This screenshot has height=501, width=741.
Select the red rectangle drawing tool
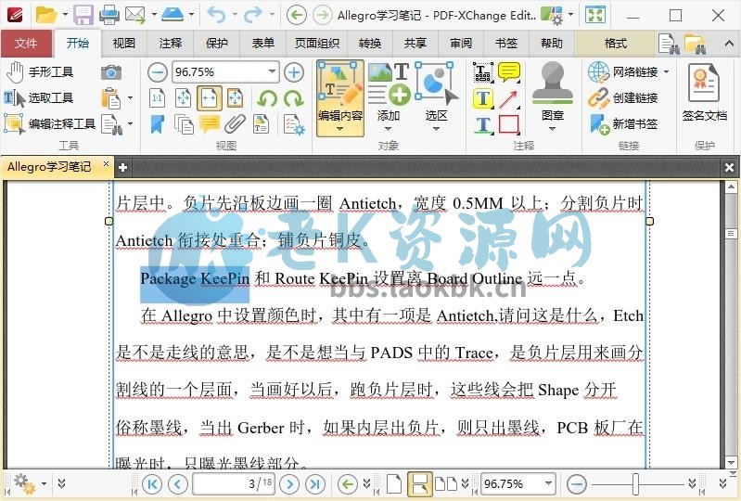click(x=509, y=124)
